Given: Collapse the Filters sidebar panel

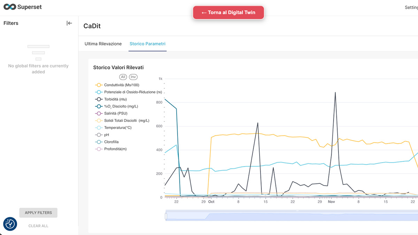Looking at the screenshot, I should click(69, 23).
